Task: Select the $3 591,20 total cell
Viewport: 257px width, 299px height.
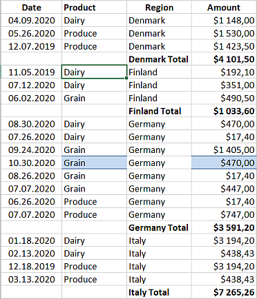Action: click(224, 228)
